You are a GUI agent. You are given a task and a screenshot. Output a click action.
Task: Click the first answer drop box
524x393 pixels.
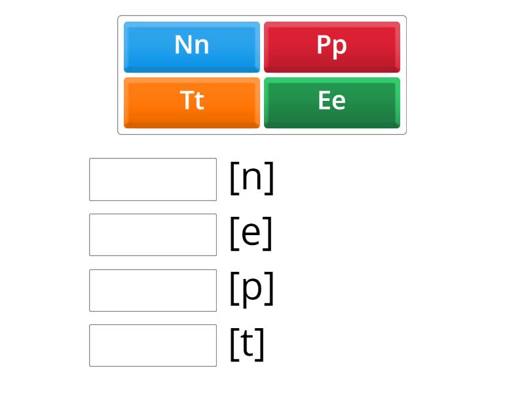tap(153, 179)
